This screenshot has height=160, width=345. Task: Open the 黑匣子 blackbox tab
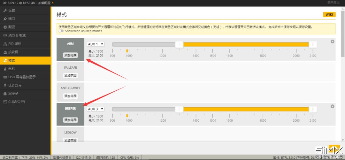(x=14, y=94)
